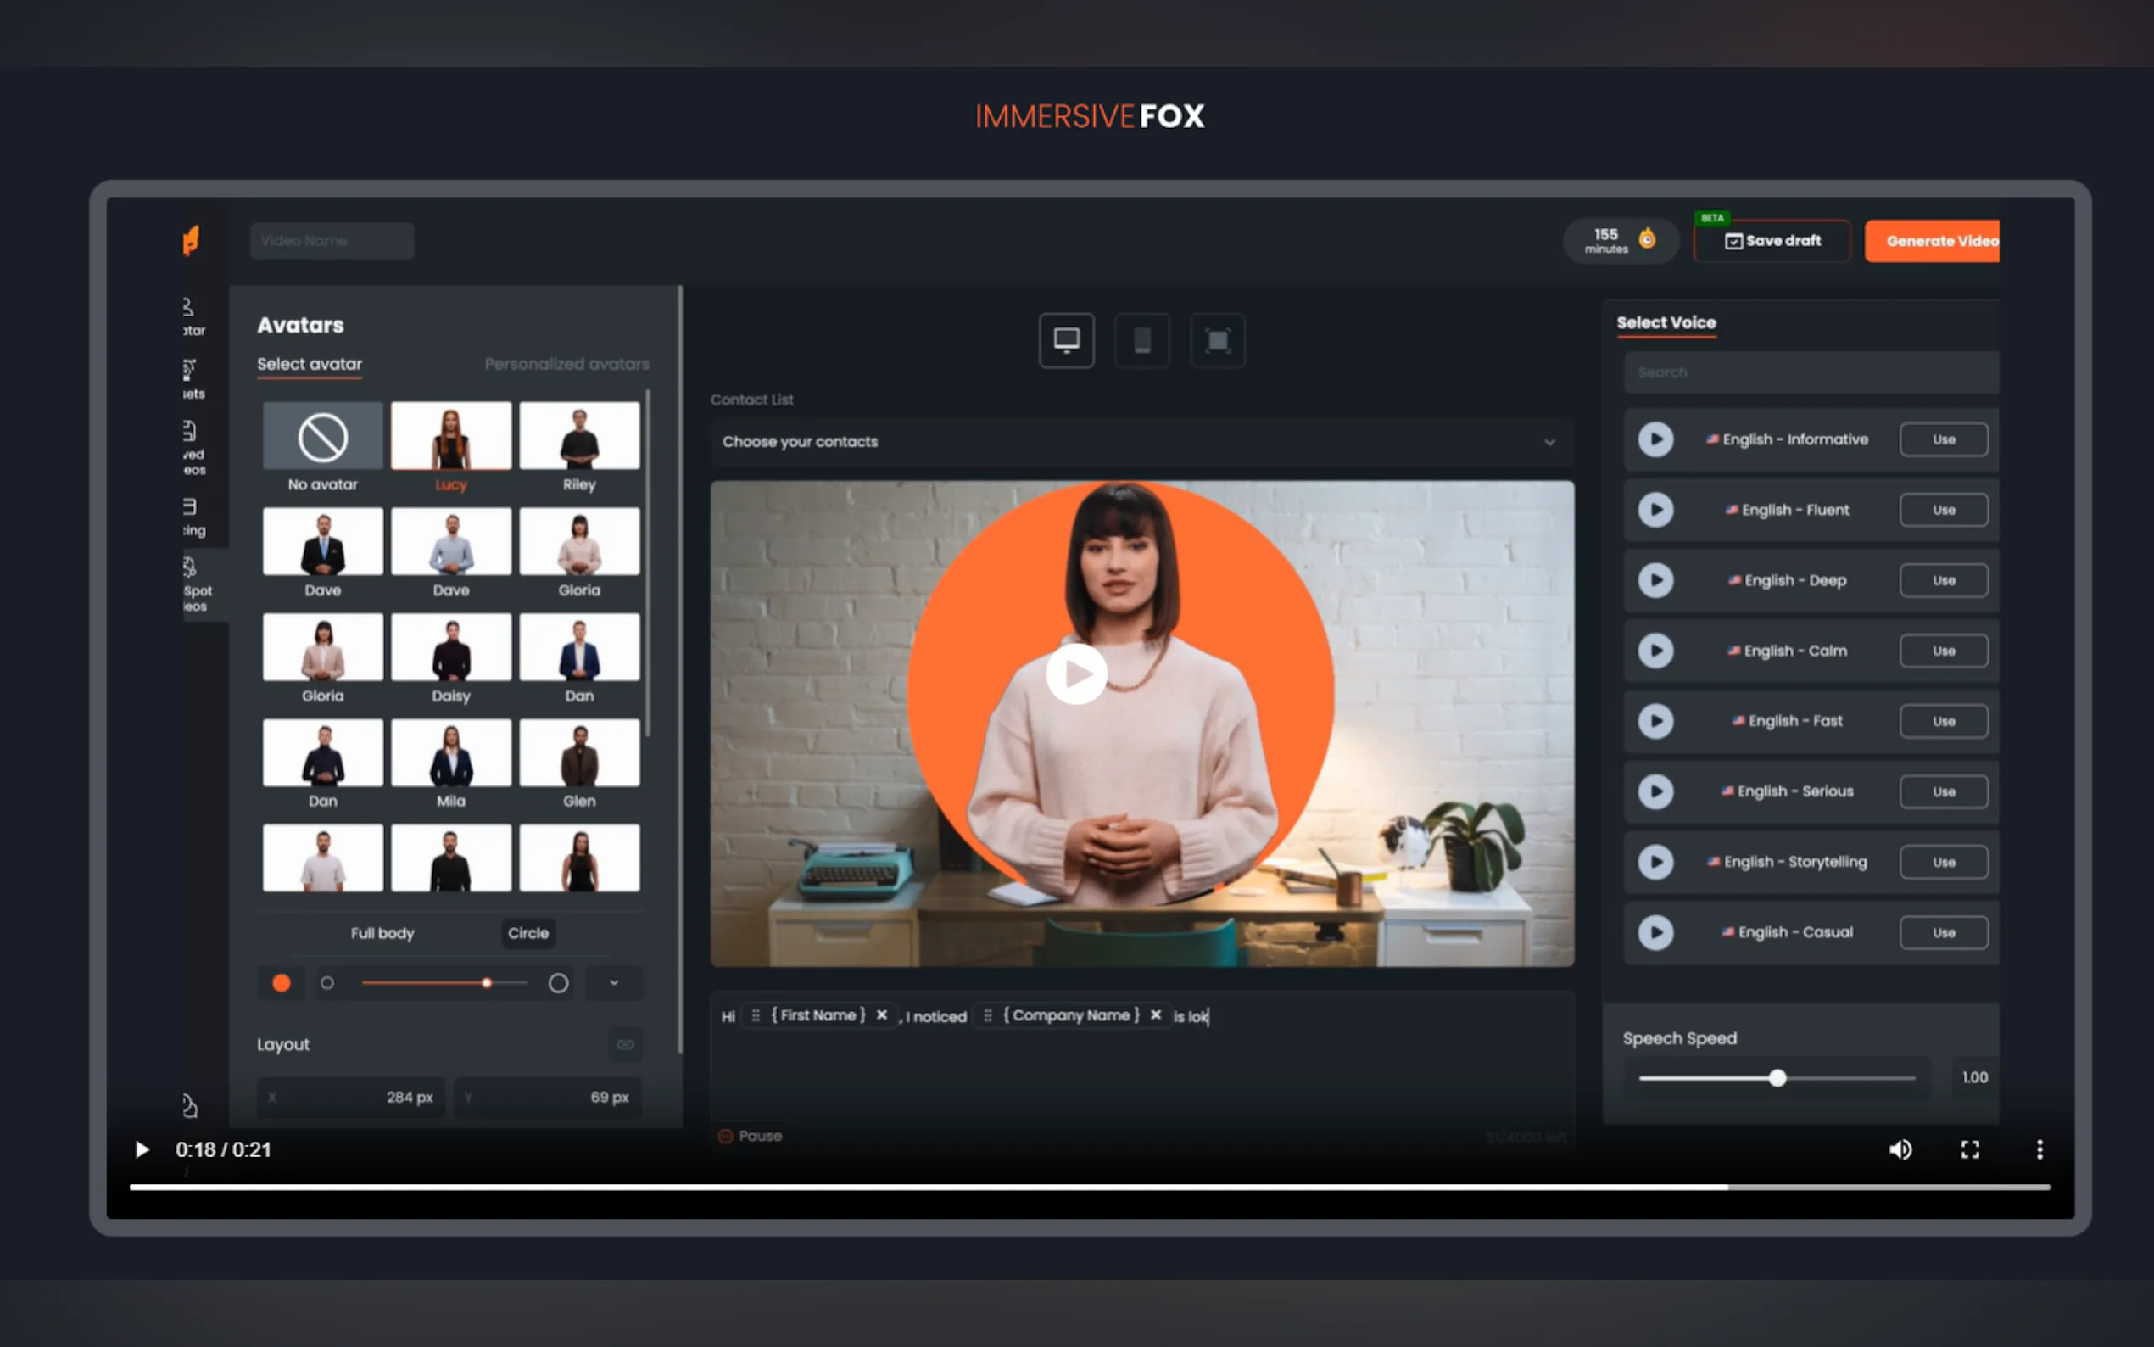Open the Personalized avatars tab

pyautogui.click(x=566, y=364)
